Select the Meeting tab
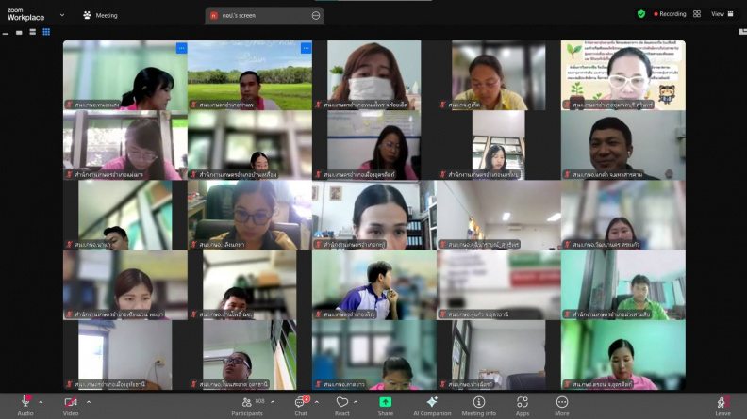747x419 pixels. pos(101,15)
